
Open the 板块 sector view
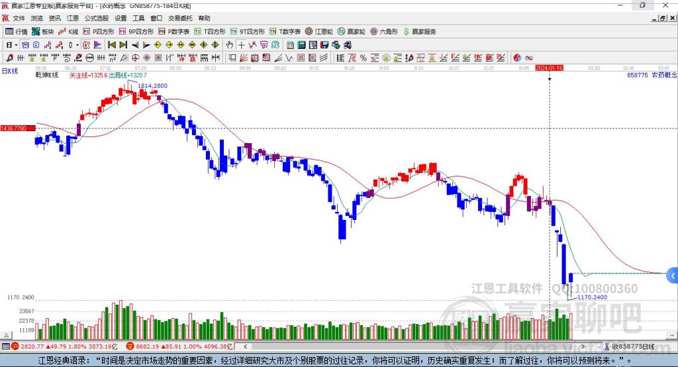(43, 32)
